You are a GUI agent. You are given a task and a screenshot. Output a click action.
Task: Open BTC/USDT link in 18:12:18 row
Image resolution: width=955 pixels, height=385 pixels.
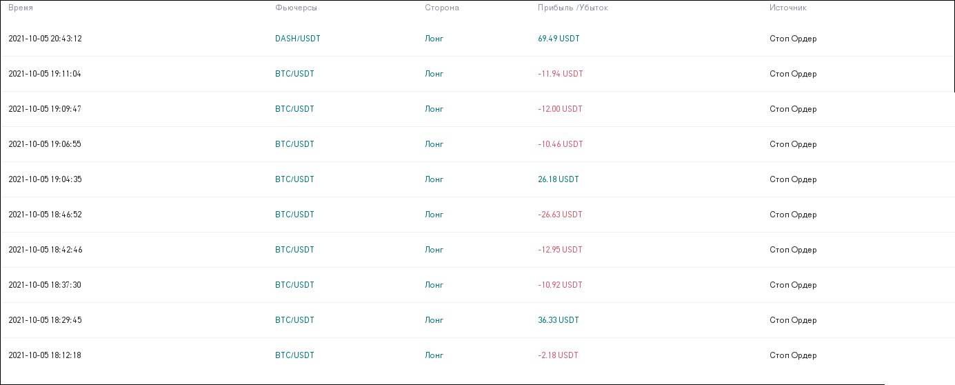tap(294, 355)
